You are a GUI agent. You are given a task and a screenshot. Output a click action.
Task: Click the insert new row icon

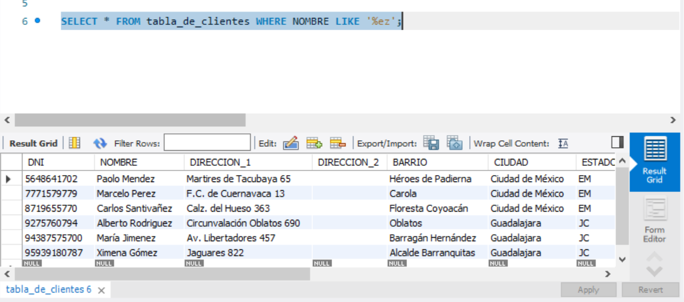coord(314,143)
